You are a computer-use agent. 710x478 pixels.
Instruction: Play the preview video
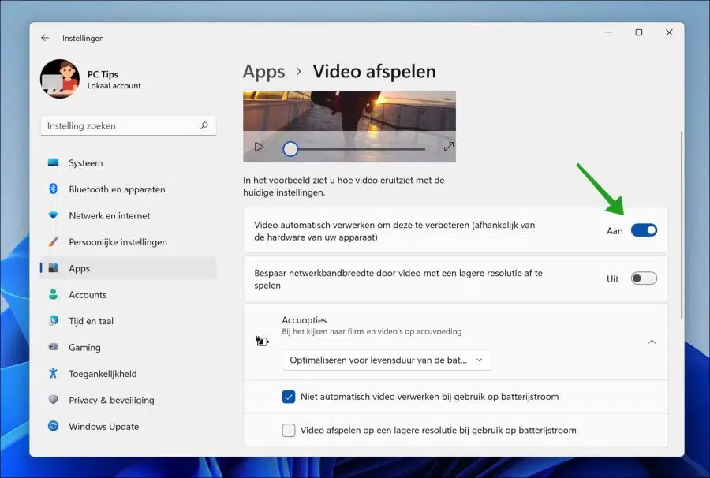tap(259, 147)
